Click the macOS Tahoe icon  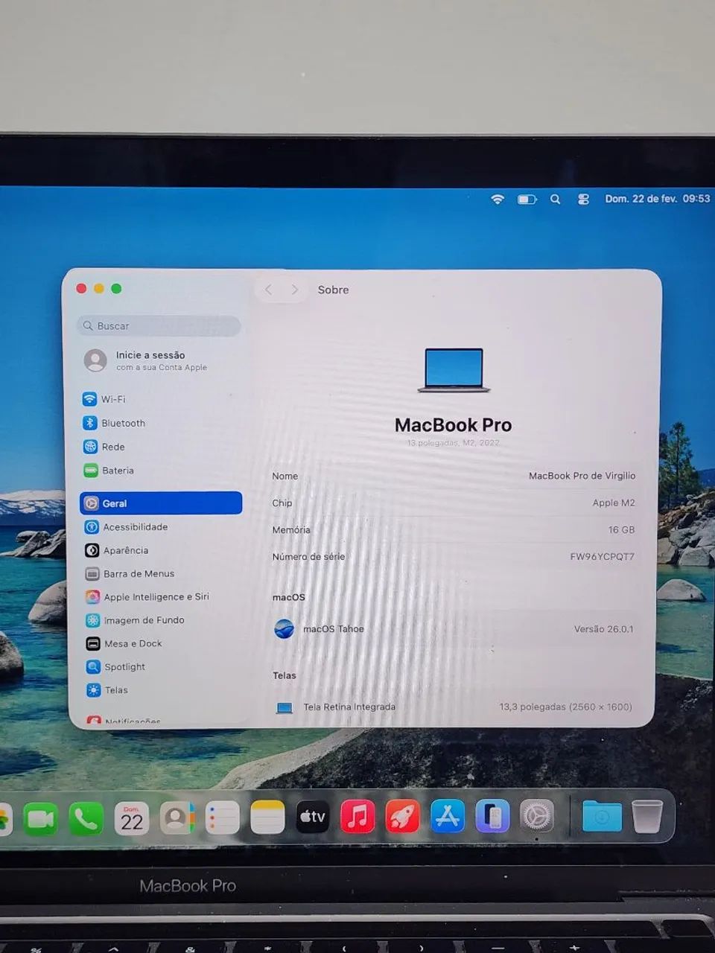[284, 628]
